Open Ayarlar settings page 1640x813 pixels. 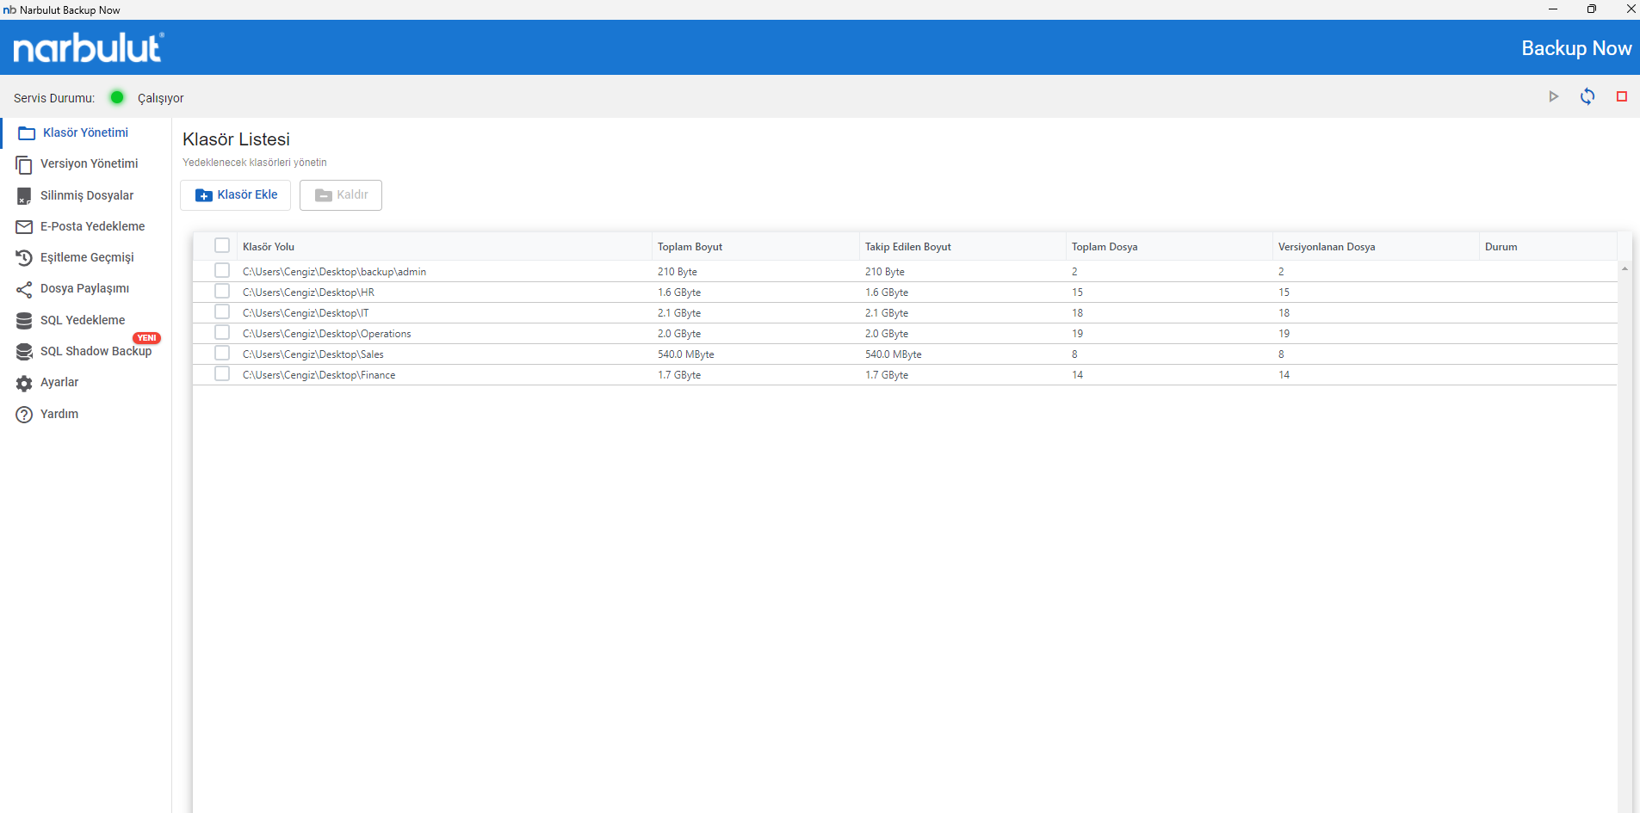[59, 382]
